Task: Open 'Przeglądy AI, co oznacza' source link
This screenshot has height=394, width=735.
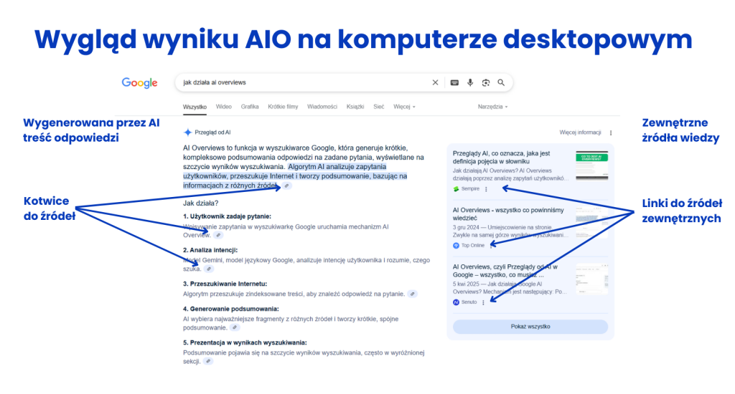Action: (501, 157)
